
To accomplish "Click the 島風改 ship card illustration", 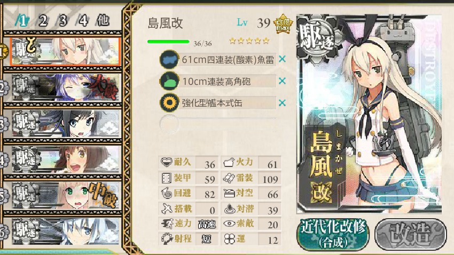I will [x=369, y=114].
